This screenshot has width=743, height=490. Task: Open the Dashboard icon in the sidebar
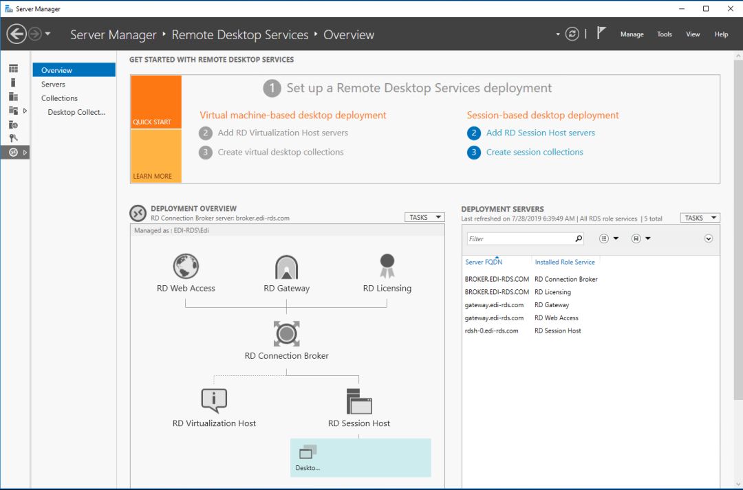coord(13,69)
